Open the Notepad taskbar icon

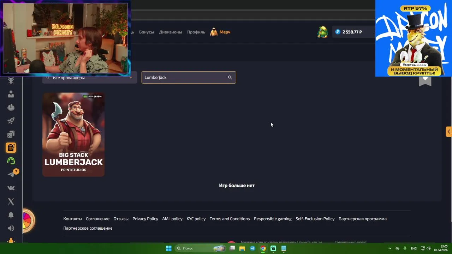pyautogui.click(x=284, y=248)
